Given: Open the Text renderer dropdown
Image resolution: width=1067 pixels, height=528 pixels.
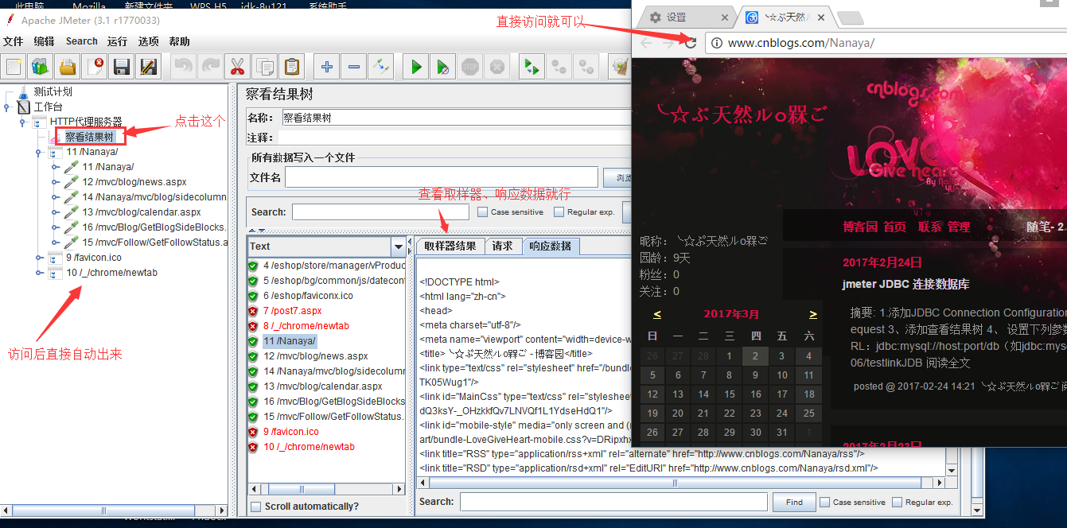Looking at the screenshot, I should [x=398, y=246].
